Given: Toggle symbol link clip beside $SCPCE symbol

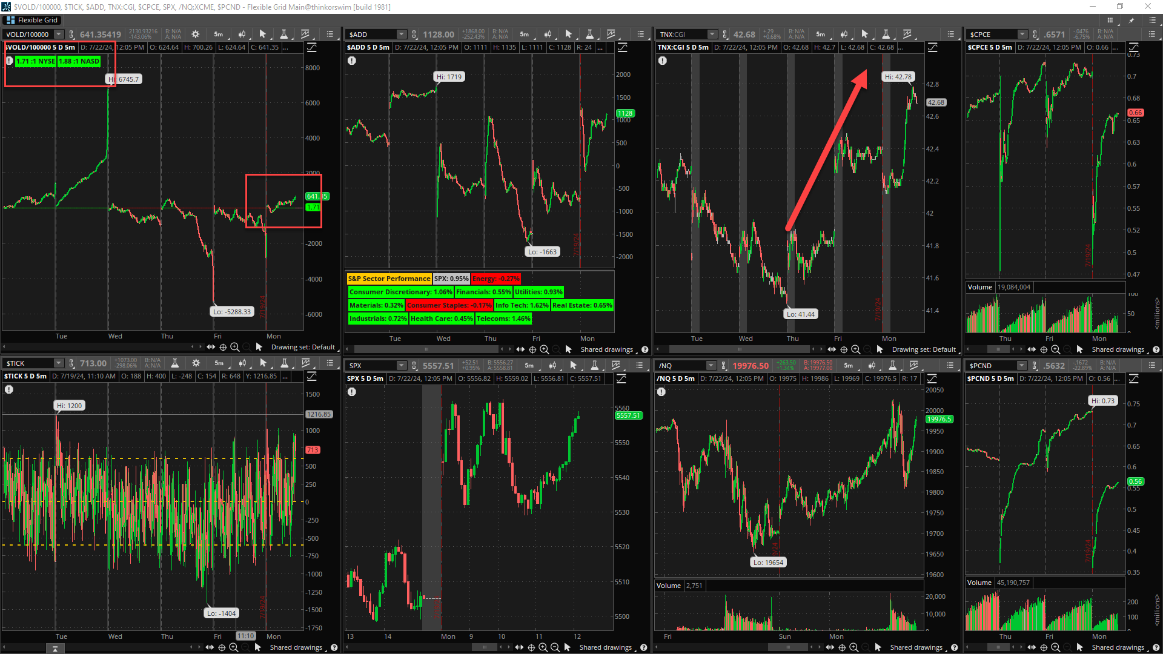Looking at the screenshot, I should tap(1035, 35).
